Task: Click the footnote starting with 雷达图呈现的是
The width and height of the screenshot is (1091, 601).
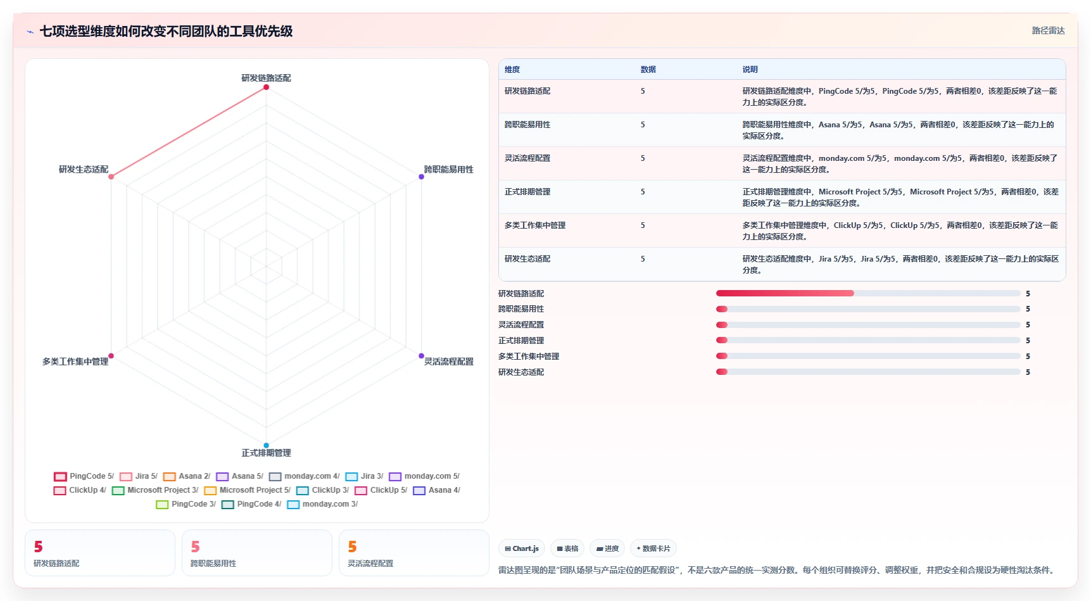Action: click(778, 570)
